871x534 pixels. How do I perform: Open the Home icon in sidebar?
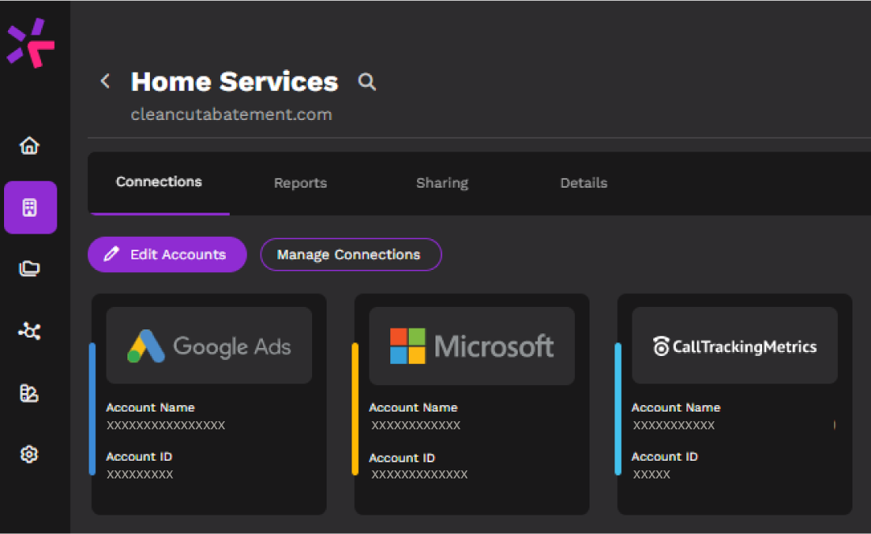click(30, 145)
